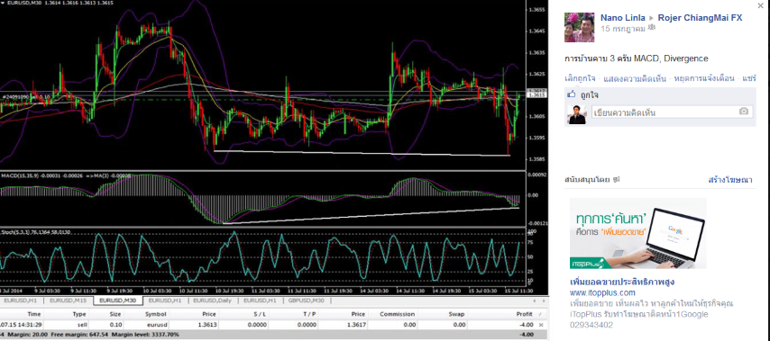Click the camera icon to attach photo
Image resolution: width=770 pixels, height=341 pixels.
[x=744, y=112]
